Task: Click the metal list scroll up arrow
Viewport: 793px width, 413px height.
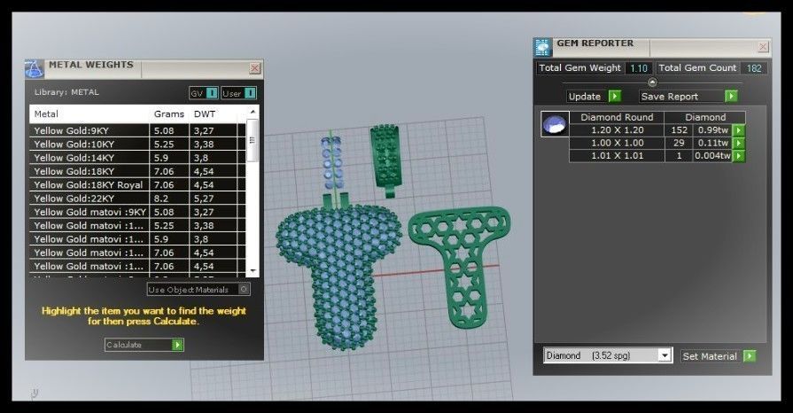Action: (x=253, y=112)
